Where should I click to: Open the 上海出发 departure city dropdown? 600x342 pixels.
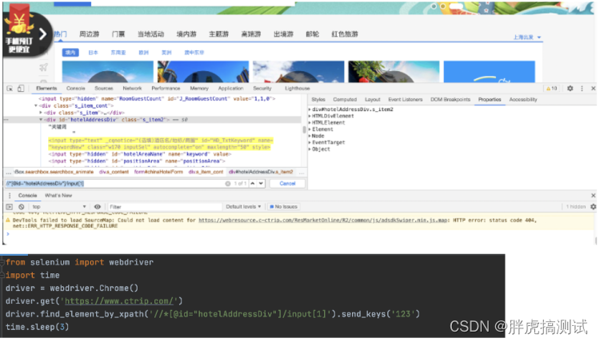click(x=527, y=37)
